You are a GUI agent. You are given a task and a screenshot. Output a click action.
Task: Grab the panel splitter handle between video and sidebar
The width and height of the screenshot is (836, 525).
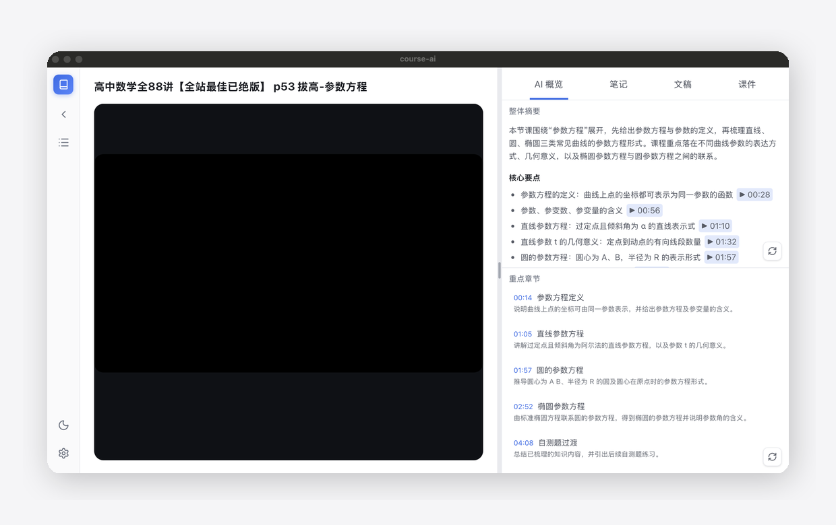[x=500, y=270]
